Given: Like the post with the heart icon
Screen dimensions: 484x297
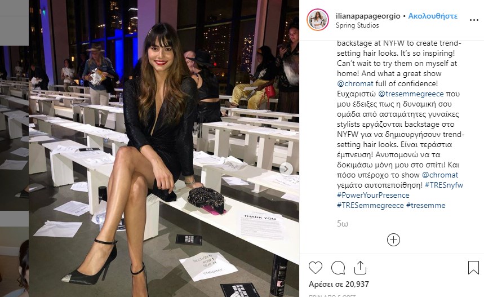Looking at the screenshot, I should [315, 268].
